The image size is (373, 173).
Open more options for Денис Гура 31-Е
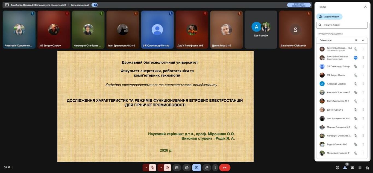point(363,110)
